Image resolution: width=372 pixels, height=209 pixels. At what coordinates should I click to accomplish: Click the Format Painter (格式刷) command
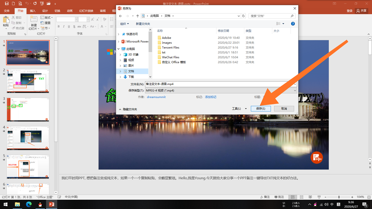(18, 28)
